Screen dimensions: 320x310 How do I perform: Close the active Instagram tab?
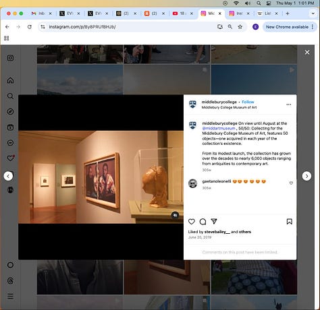[x=220, y=13]
